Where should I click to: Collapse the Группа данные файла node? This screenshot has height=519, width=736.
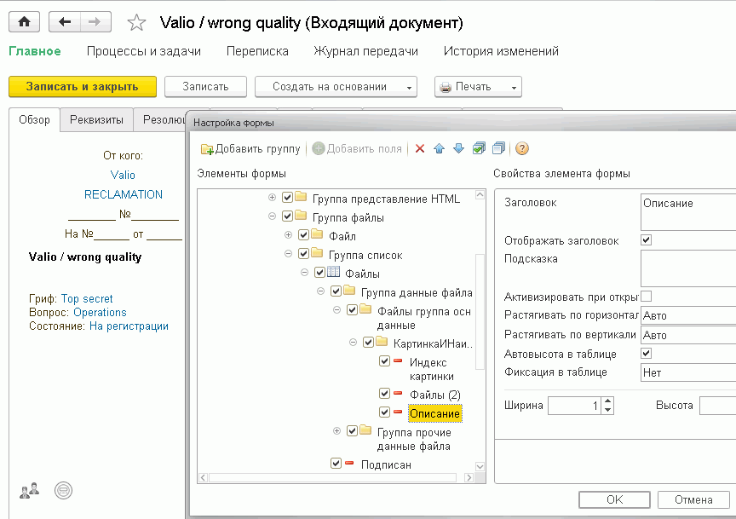(x=320, y=291)
